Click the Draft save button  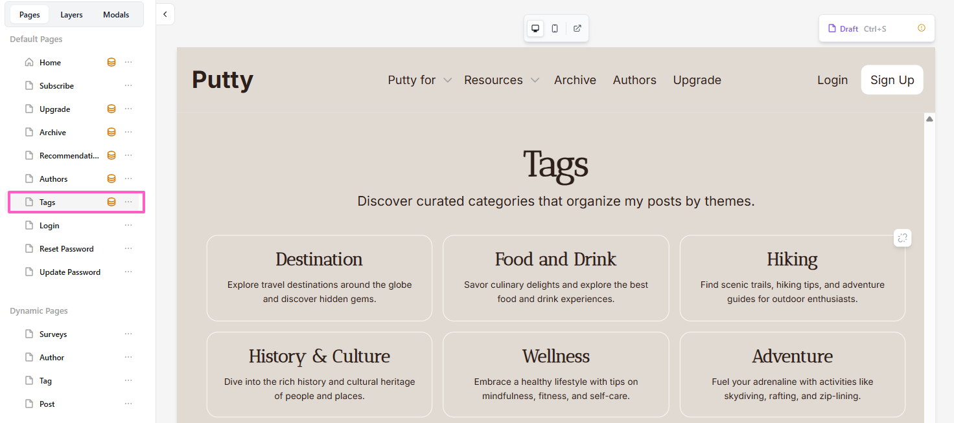click(857, 28)
